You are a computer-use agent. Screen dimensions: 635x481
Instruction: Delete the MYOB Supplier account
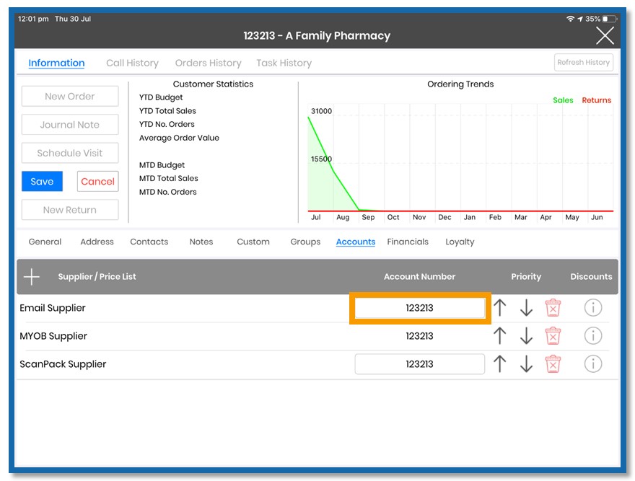pos(553,335)
